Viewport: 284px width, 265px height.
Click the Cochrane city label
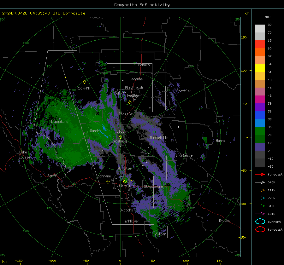(x=103, y=176)
